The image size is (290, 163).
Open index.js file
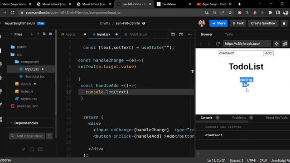pyautogui.click(x=27, y=91)
